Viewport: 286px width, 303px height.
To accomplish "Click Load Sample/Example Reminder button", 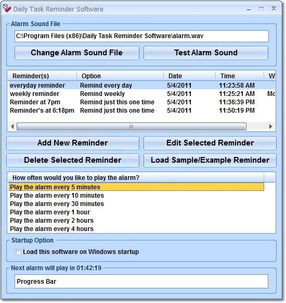I will [210, 160].
